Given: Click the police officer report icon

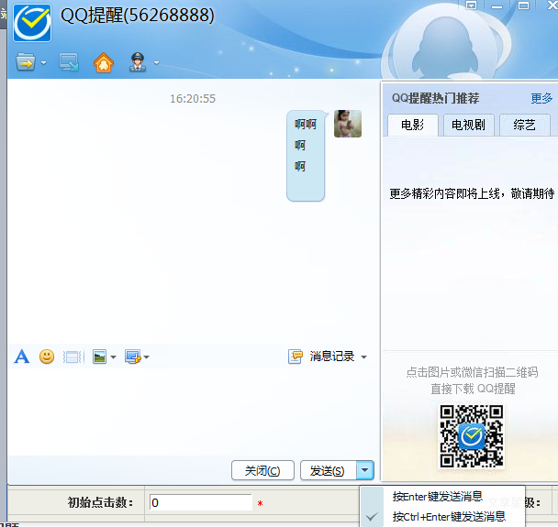Looking at the screenshot, I should tap(138, 61).
